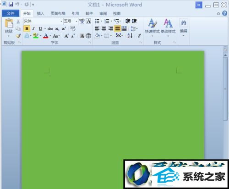Open the Borders dropdown arrow
The height and width of the screenshot is (189, 229).
pyautogui.click(x=111, y=36)
